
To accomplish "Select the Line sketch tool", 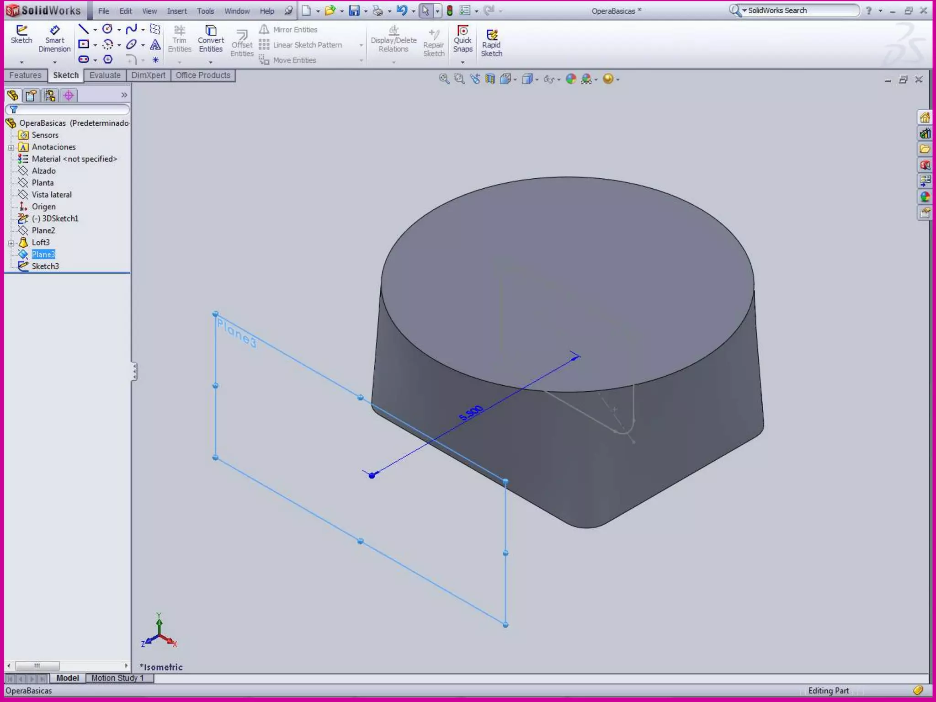I will tap(84, 30).
